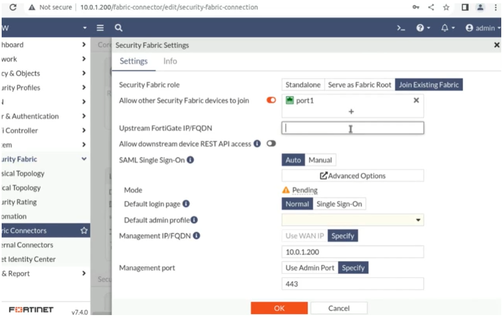Switch to the Settings tab
Screen dimensions: 504x325
pyautogui.click(x=134, y=61)
